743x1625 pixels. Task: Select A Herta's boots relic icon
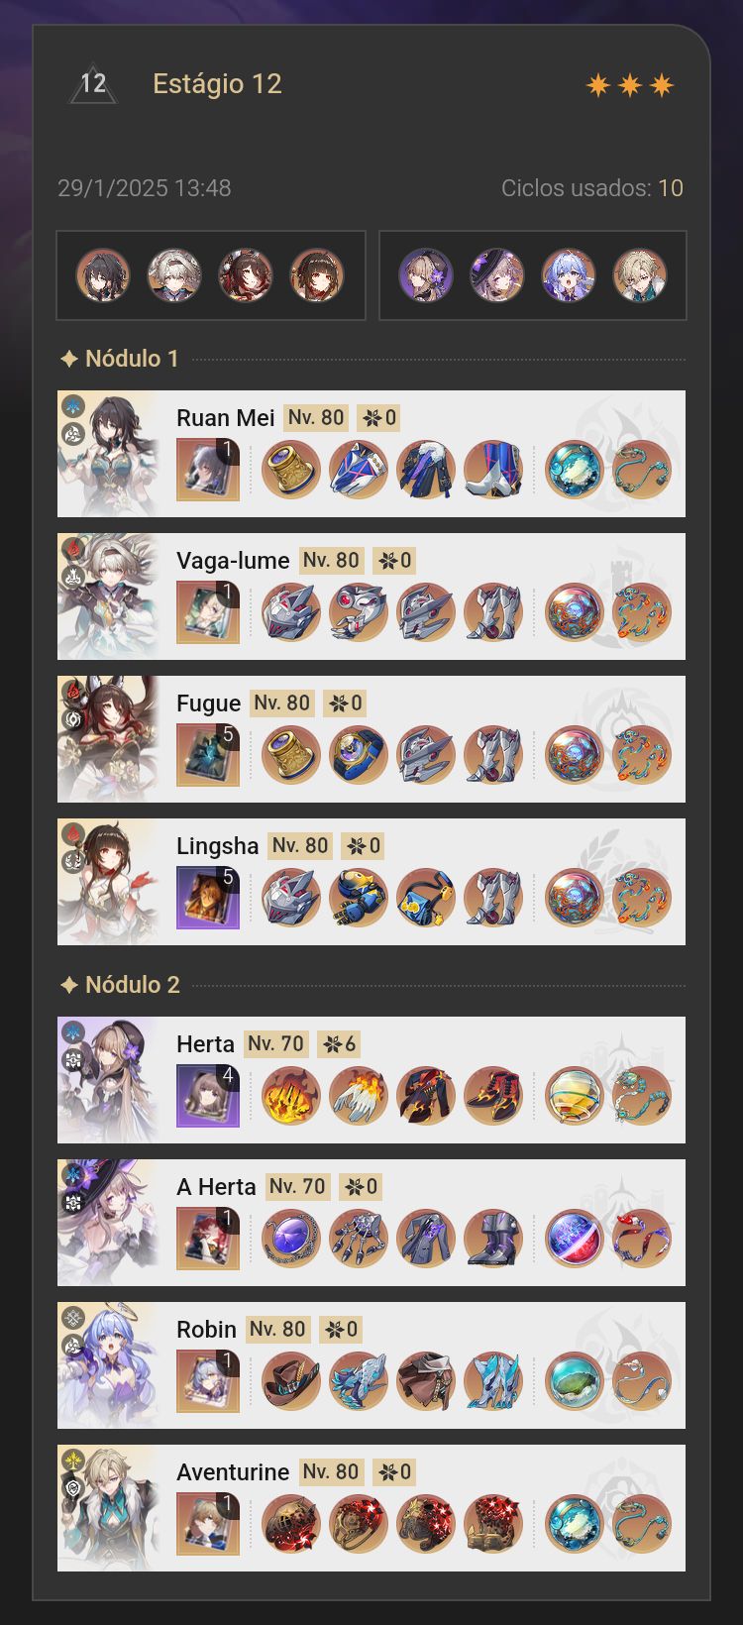click(493, 1239)
